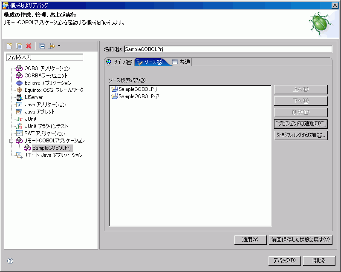
Task: Open the filter dropdown arrow in toolbar
Action: pyautogui.click(x=59, y=46)
